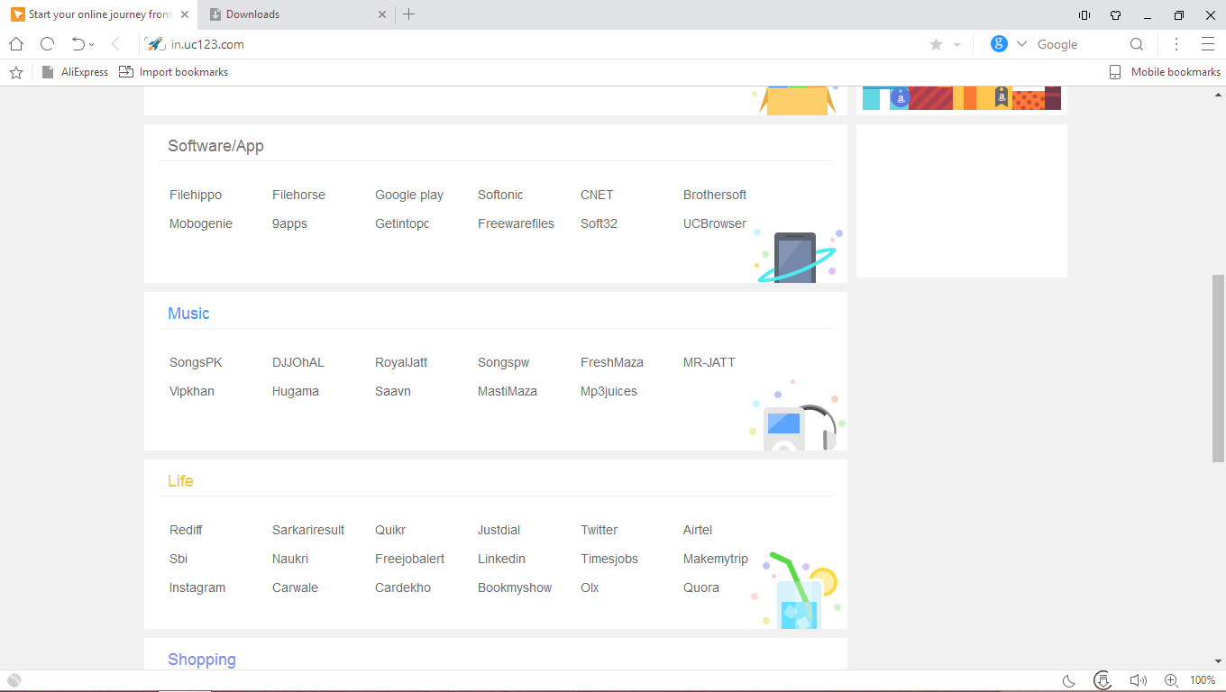The image size is (1226, 692).
Task: Click the Amazon banner ad thumbnail
Action: coord(961,98)
